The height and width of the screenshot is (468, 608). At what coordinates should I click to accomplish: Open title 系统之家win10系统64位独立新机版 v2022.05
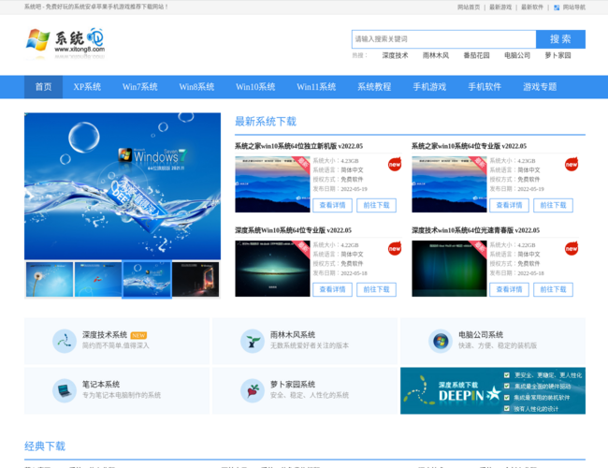point(299,146)
